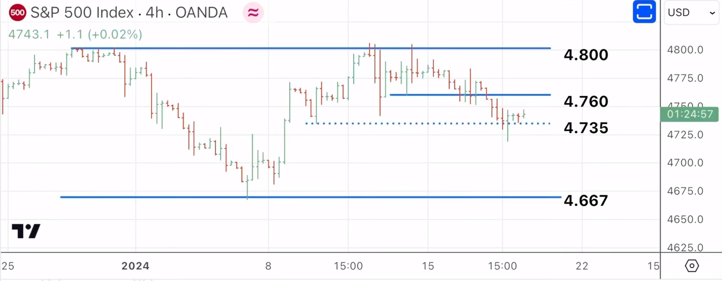Click the 4650.0 price scale label
This screenshot has height=281, width=722.
tap(684, 220)
